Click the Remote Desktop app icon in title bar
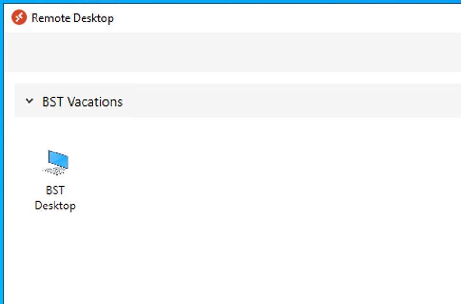 pyautogui.click(x=19, y=18)
